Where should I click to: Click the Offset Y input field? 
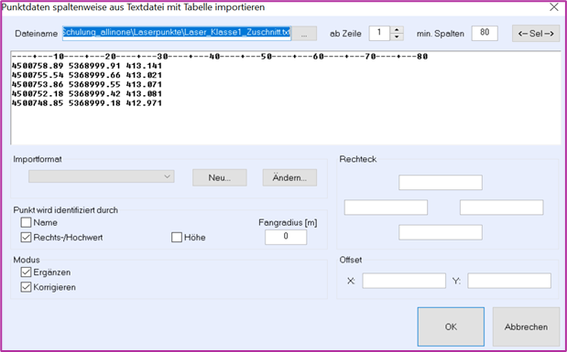pyautogui.click(x=509, y=281)
